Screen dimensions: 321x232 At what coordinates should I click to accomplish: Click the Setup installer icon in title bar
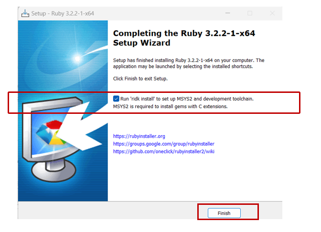pyautogui.click(x=25, y=13)
